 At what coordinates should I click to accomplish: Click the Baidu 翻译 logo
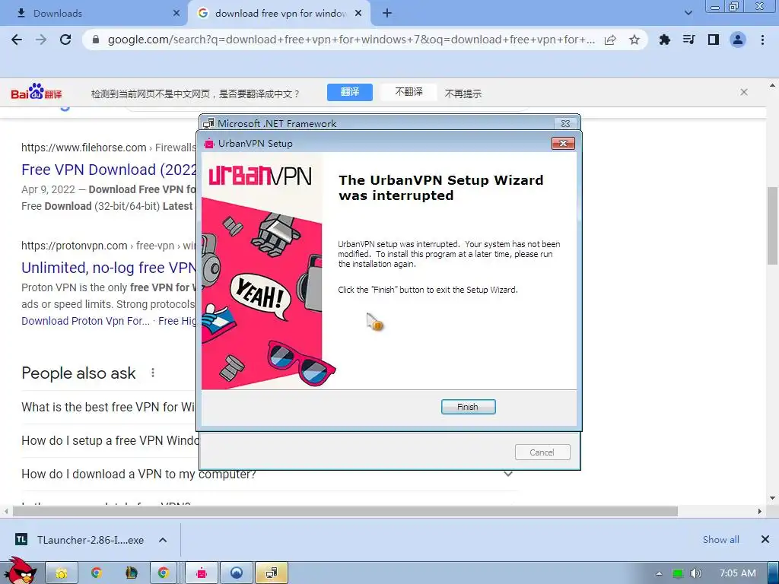37,91
